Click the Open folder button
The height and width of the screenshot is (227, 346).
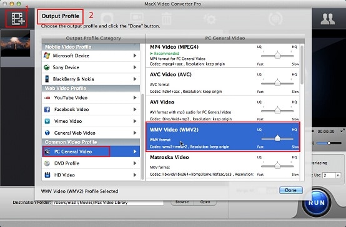coord(205,202)
